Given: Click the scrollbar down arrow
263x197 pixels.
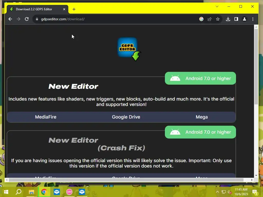Looking at the screenshot, I should [256, 175].
